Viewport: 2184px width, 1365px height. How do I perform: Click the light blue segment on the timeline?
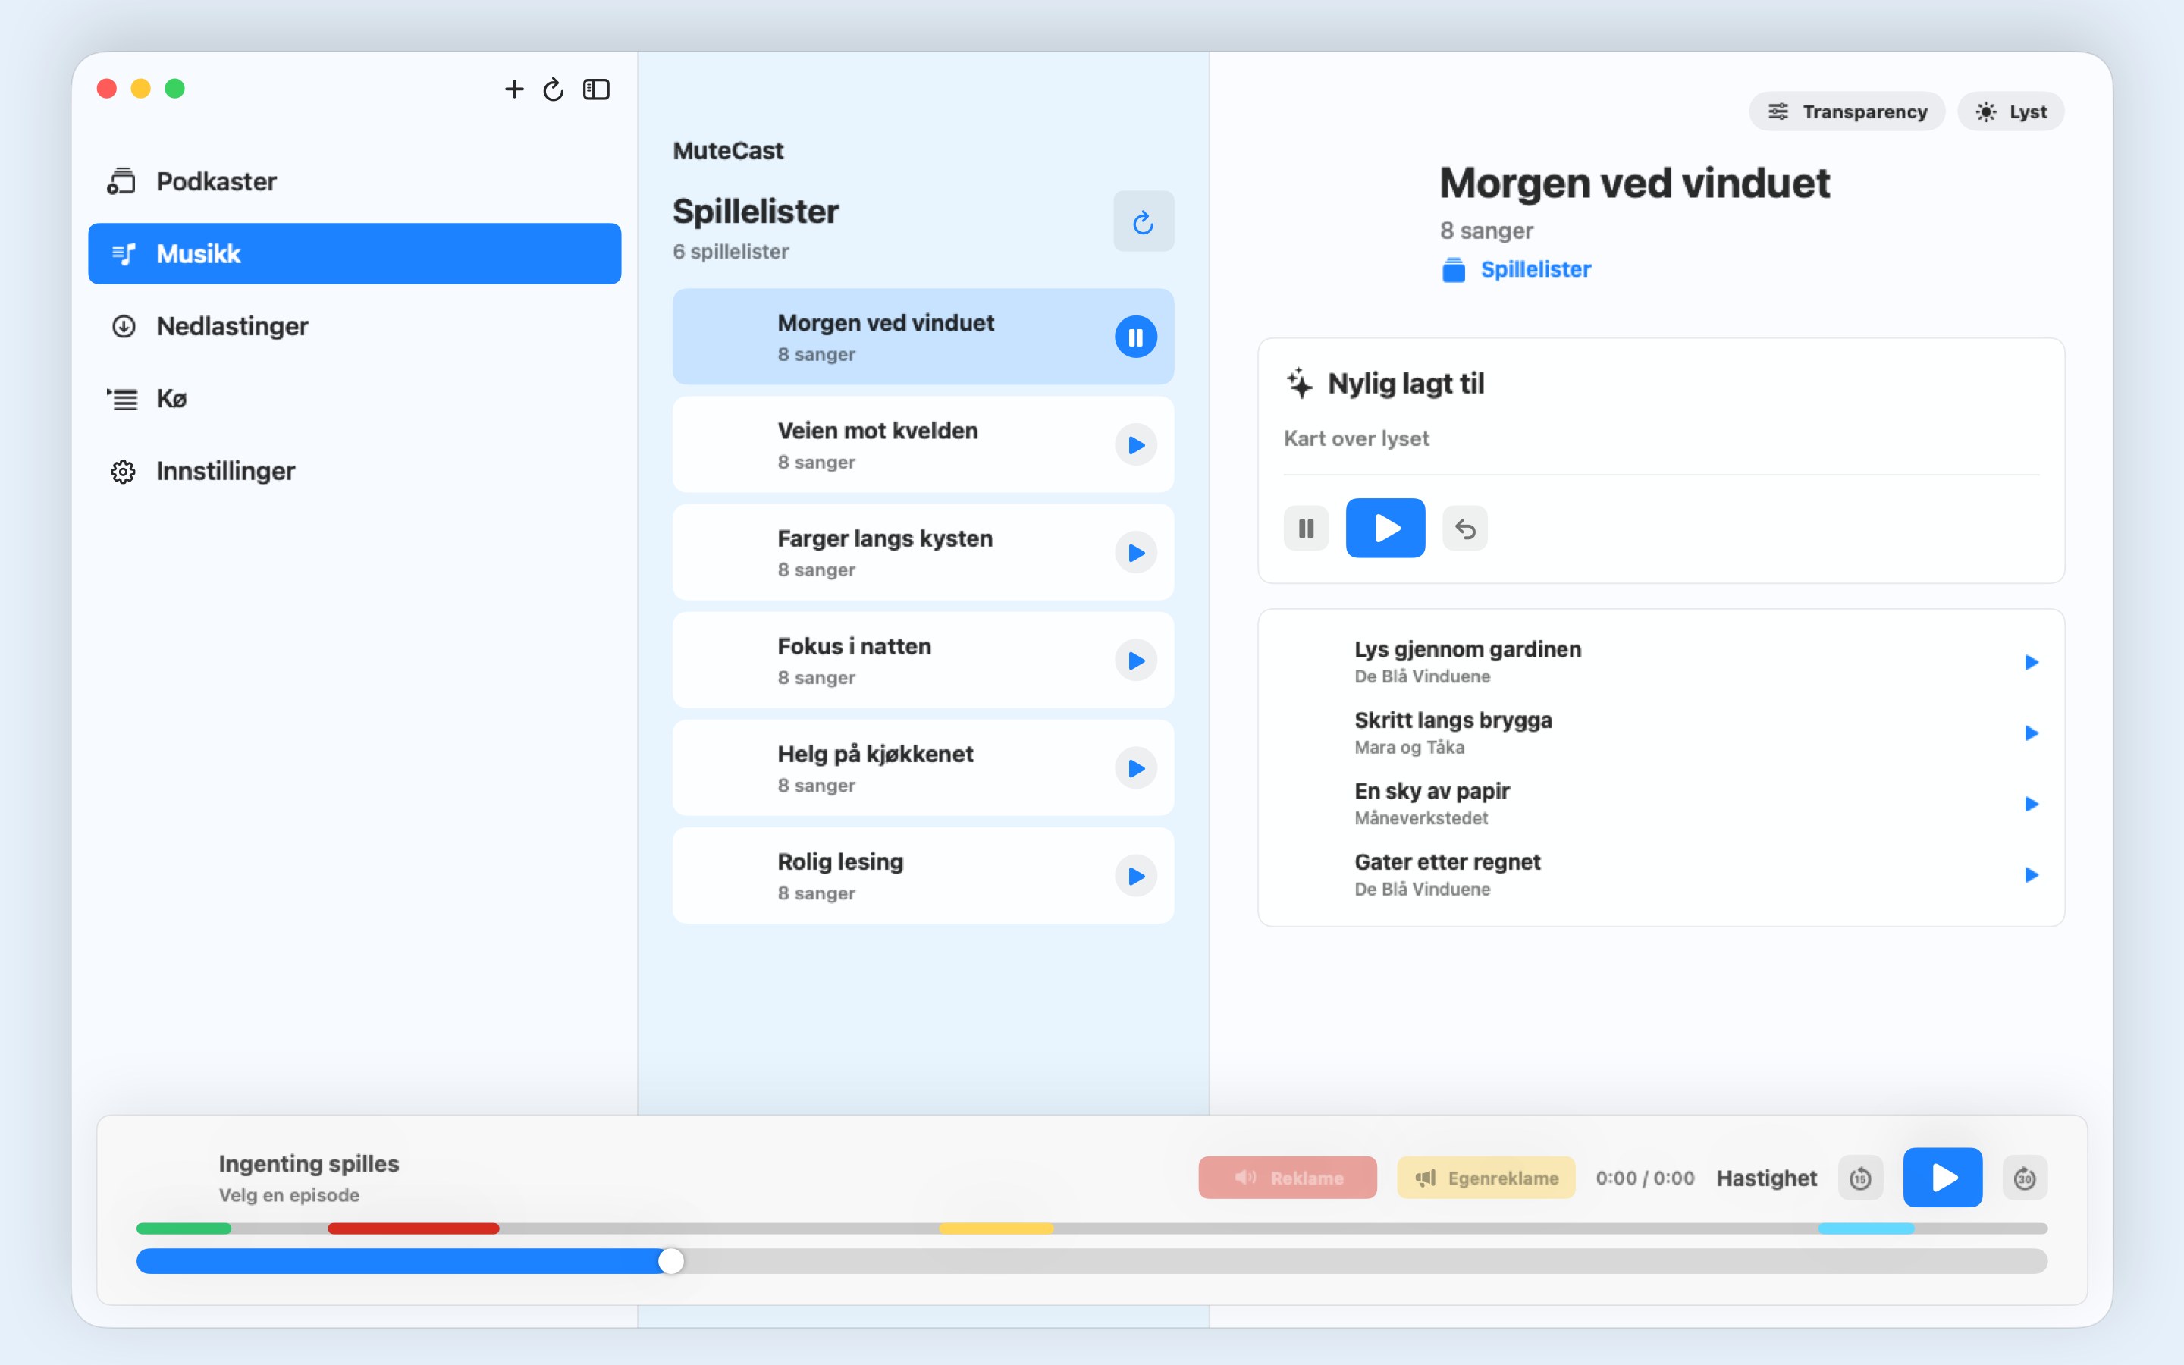[x=1866, y=1228]
